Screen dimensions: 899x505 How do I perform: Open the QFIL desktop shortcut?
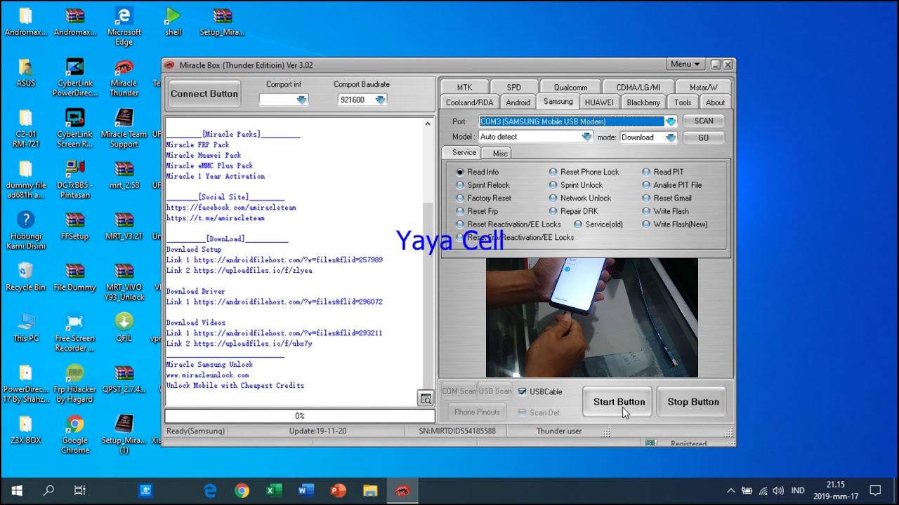click(124, 328)
